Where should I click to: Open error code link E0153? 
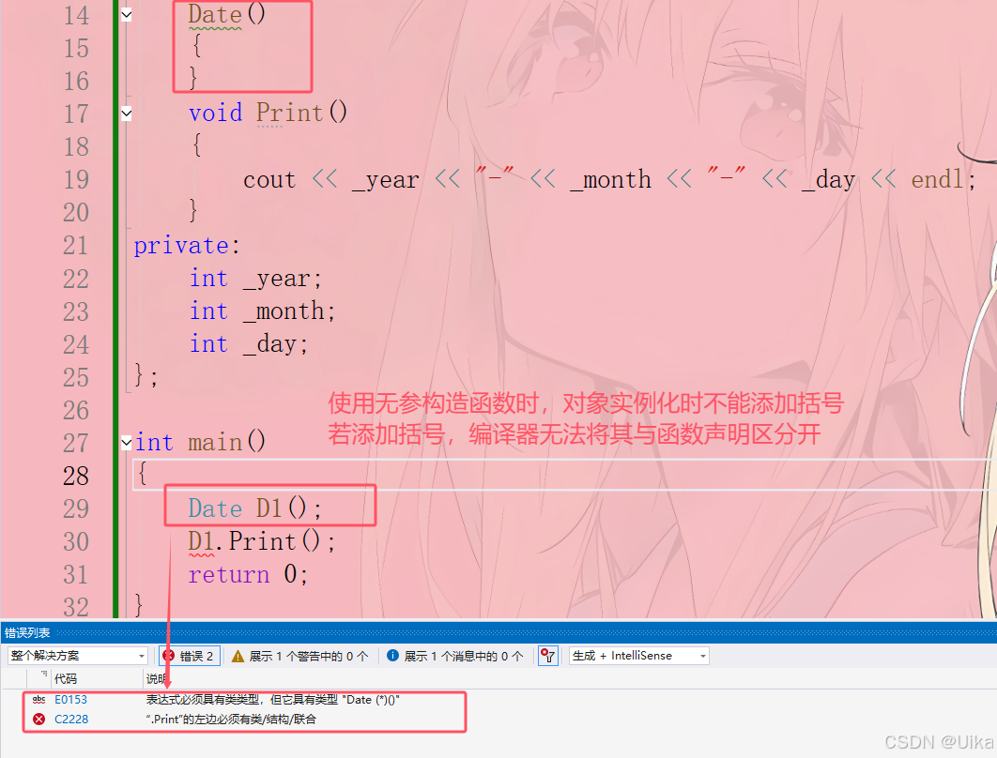coord(70,700)
